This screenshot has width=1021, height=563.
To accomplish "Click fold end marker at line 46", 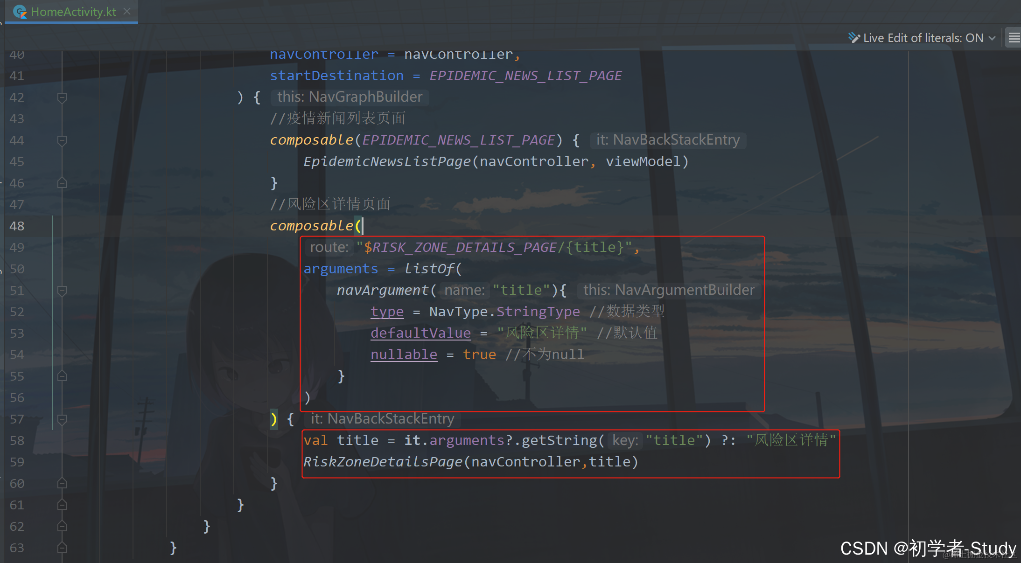I will [62, 183].
